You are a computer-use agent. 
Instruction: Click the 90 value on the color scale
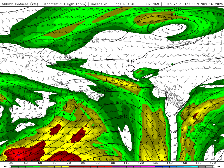(97, 163)
